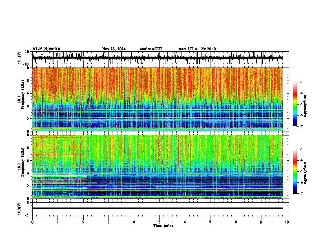Click the "ch.3(V)" axis label
Image resolution: width=323 pixels, height=249 pixels.
pos(20,209)
